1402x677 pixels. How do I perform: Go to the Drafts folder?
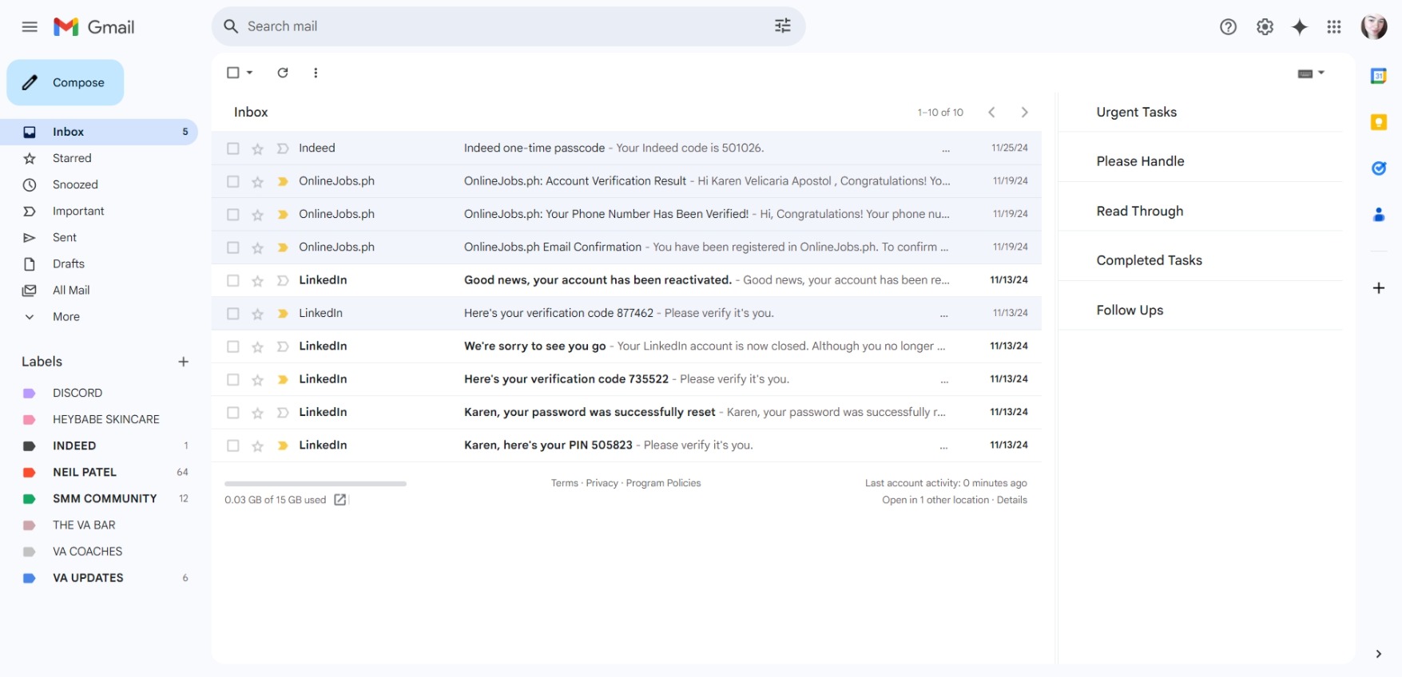pos(69,264)
